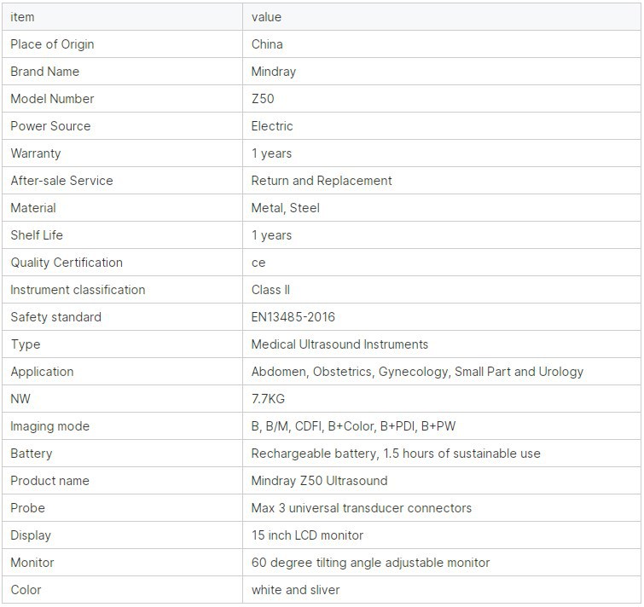
Task: Click the "Place of Origin" label cell
Action: point(52,44)
